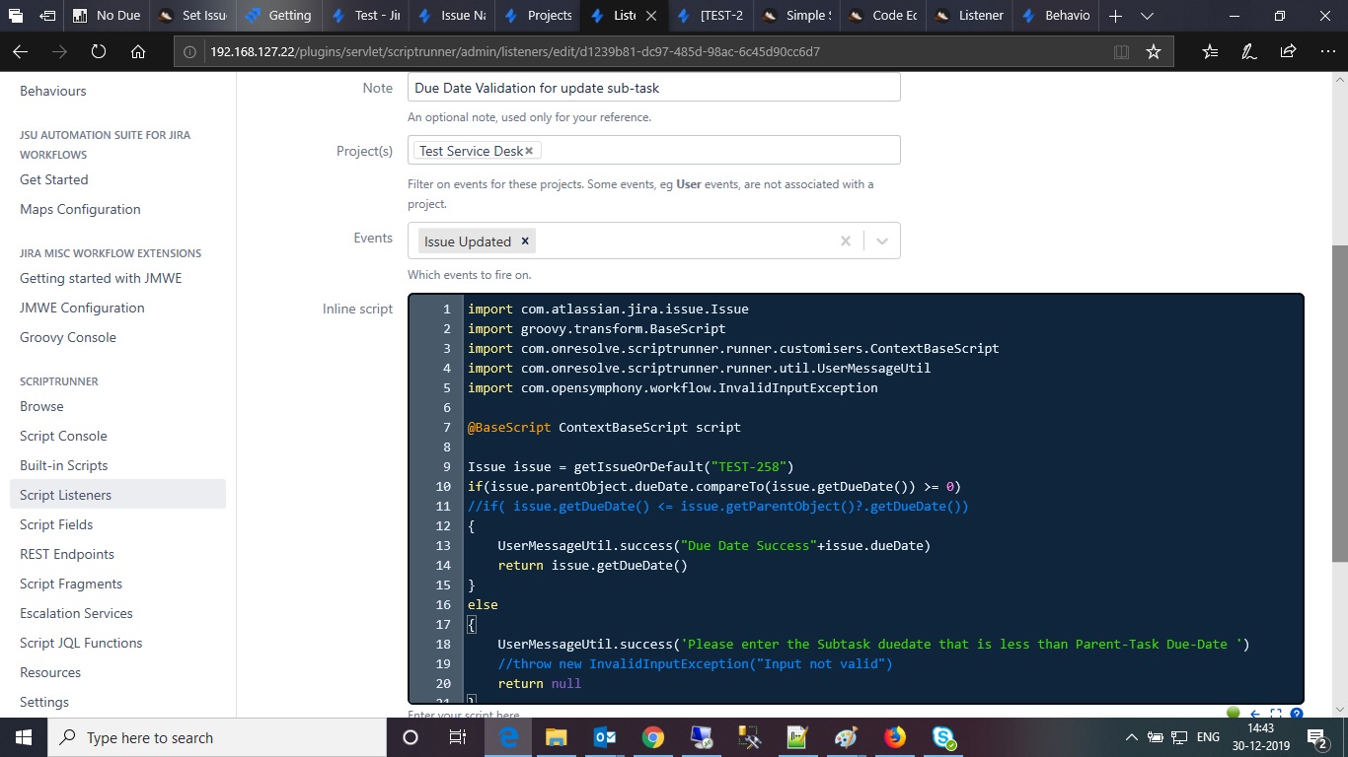Show hidden system tray icons

pos(1131,737)
